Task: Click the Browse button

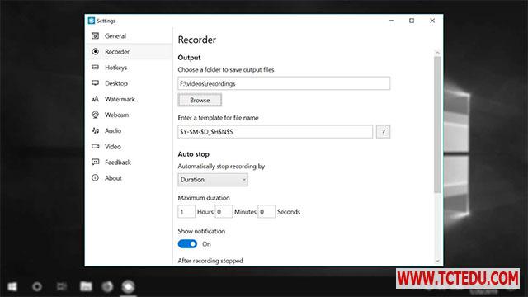Action: tap(200, 100)
